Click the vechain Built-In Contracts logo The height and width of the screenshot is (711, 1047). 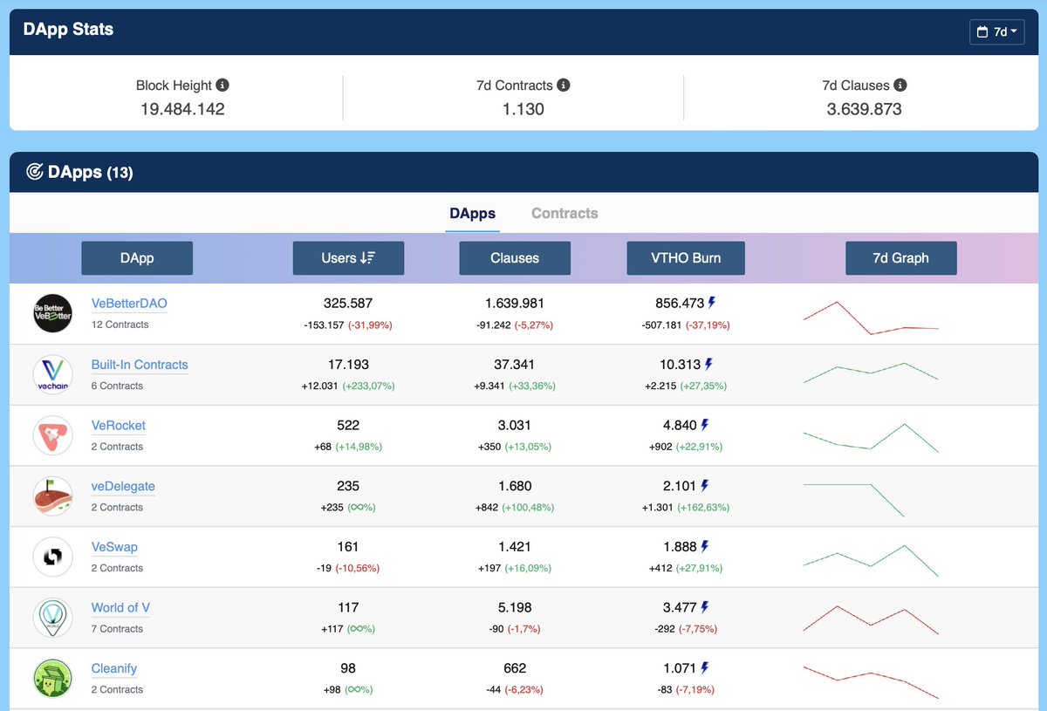click(x=52, y=374)
